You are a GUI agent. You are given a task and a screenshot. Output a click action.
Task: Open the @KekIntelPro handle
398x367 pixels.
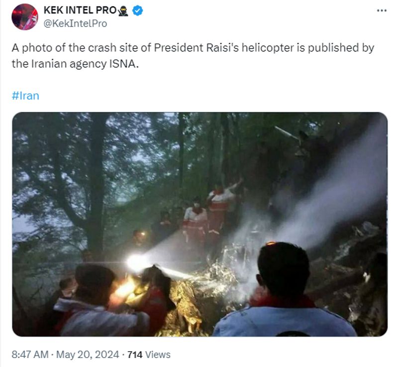(76, 23)
